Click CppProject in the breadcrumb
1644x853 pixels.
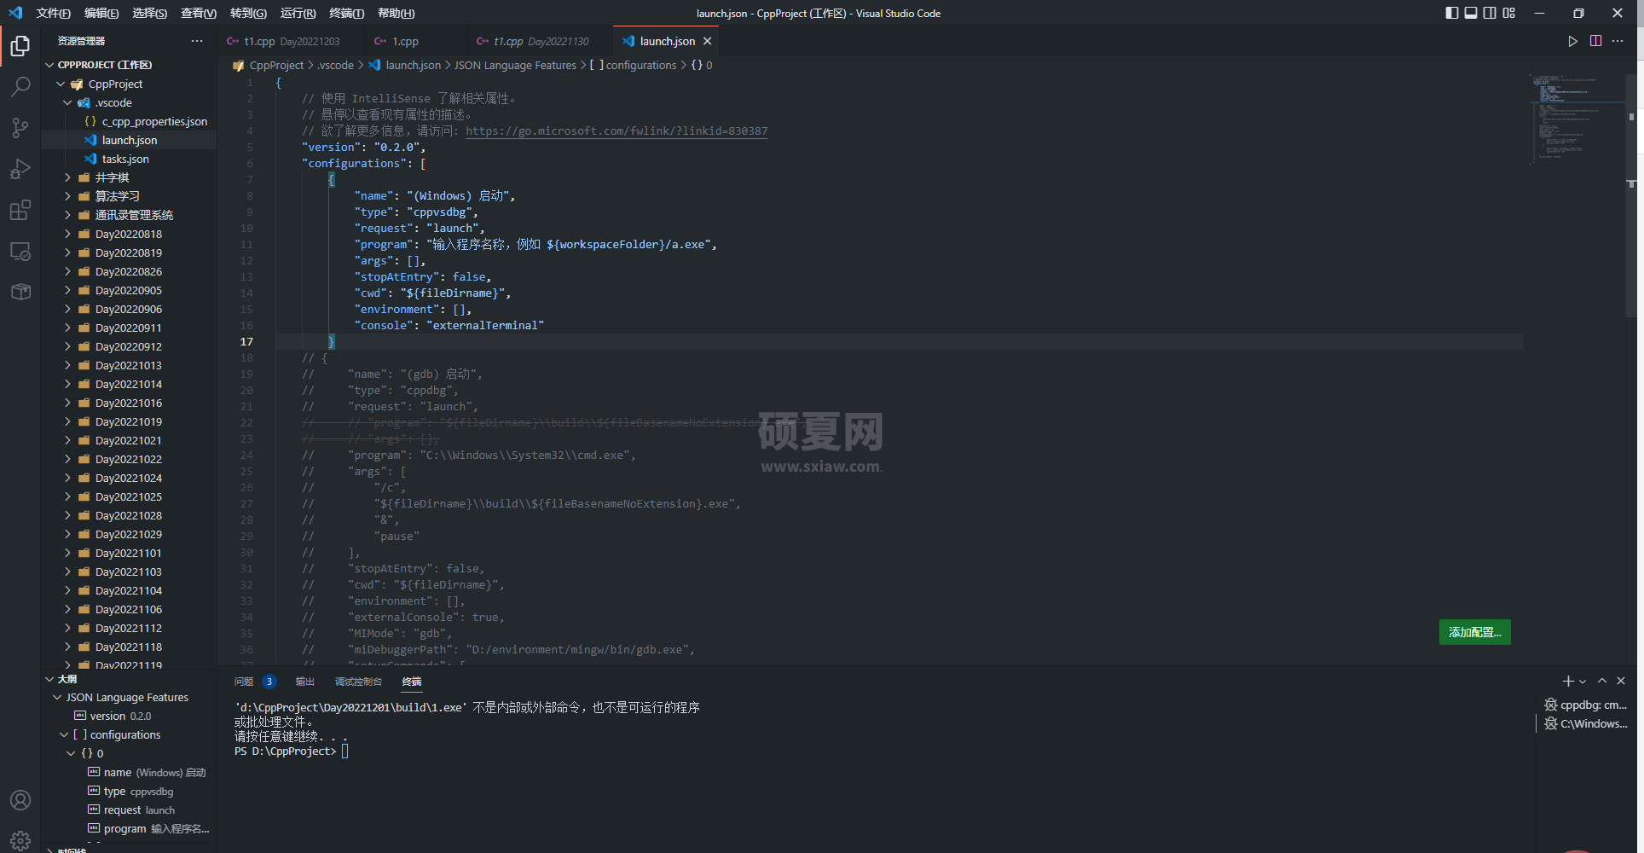[276, 65]
